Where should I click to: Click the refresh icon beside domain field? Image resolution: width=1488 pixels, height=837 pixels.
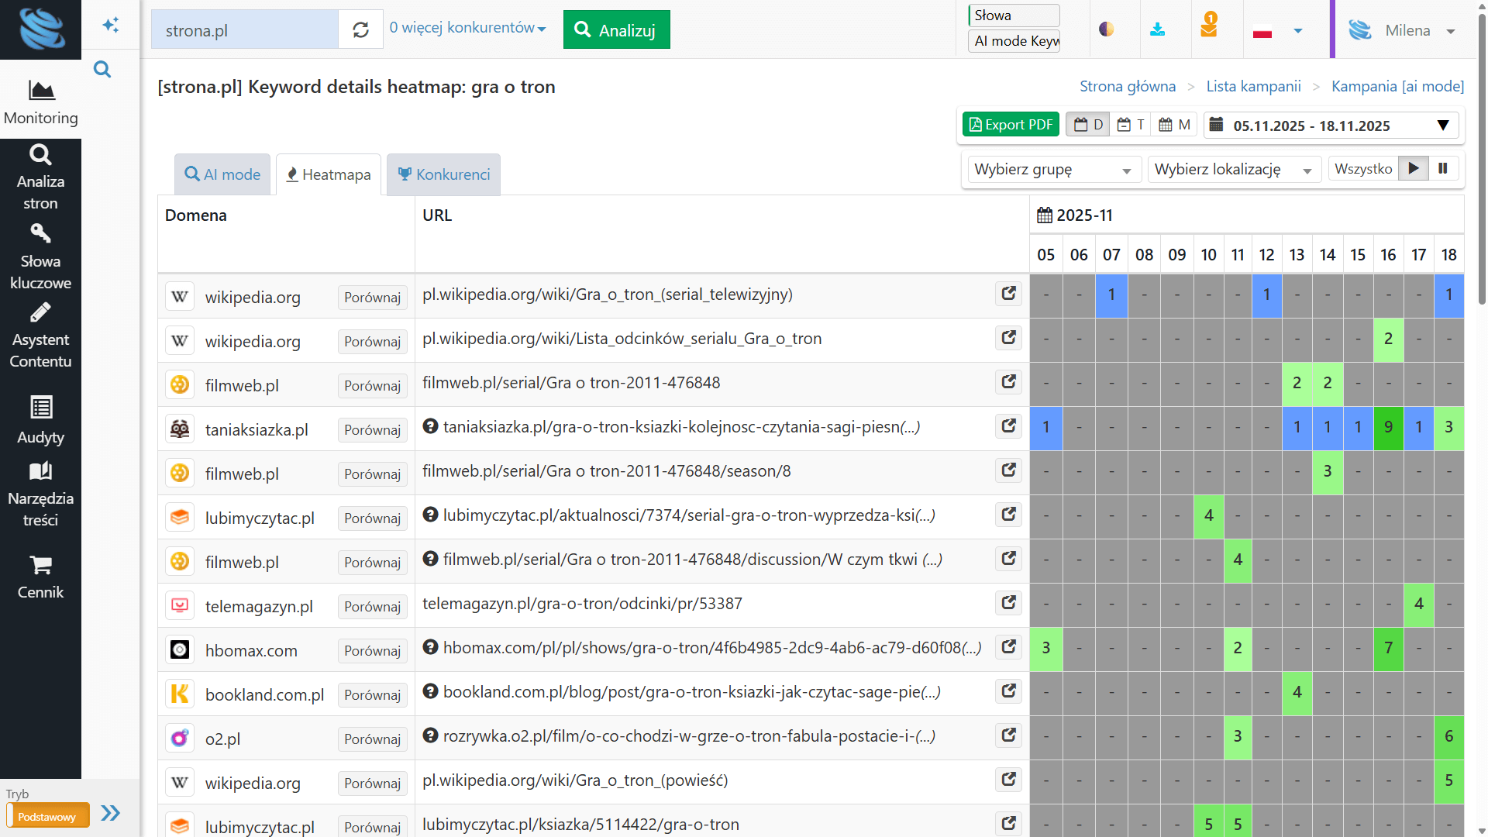click(x=360, y=29)
